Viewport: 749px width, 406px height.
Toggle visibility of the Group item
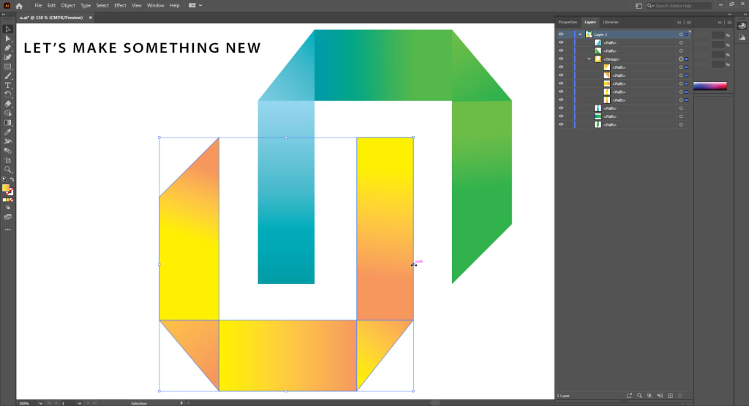(x=561, y=59)
